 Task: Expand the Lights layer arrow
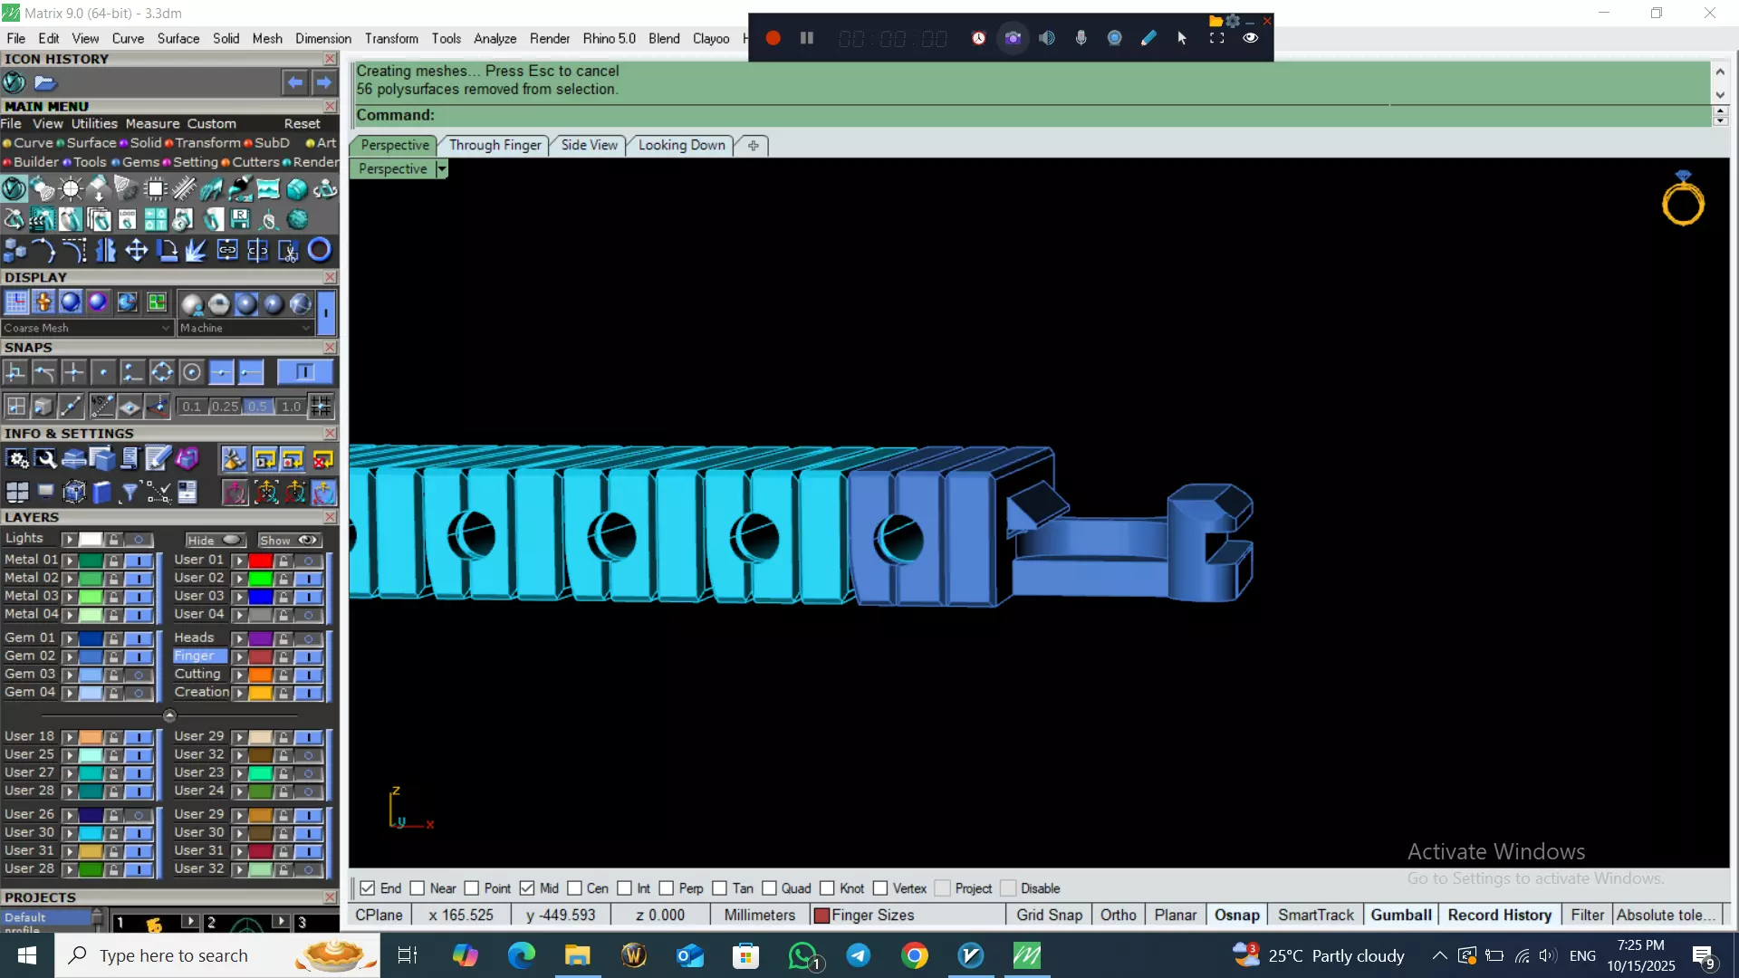(70, 539)
